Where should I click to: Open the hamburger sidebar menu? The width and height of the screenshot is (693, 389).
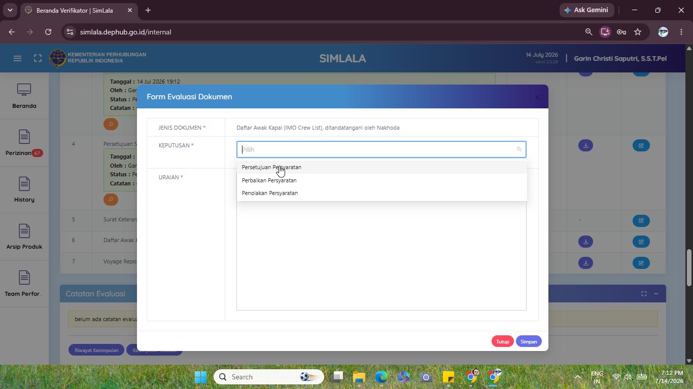tap(17, 58)
